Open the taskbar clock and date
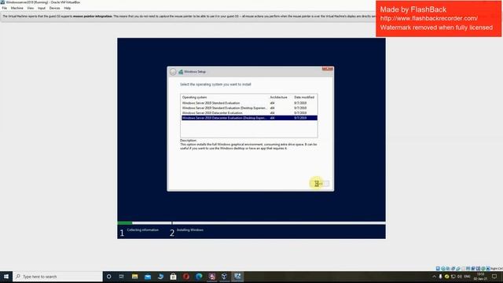This screenshot has width=503, height=283. point(480,277)
